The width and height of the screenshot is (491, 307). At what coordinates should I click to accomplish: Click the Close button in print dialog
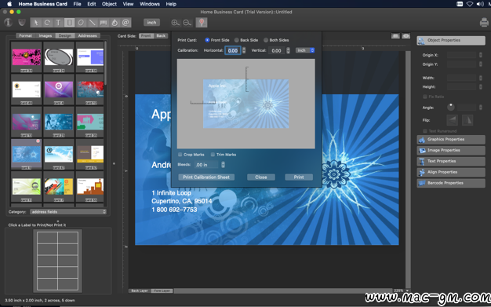tap(261, 177)
